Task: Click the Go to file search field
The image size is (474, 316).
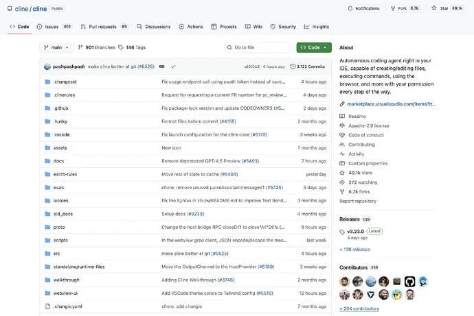Action: tap(258, 47)
